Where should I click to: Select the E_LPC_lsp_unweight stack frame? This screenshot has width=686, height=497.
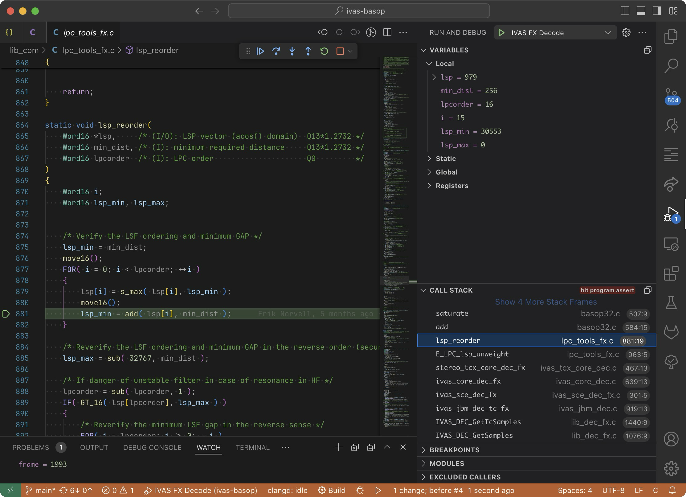click(472, 354)
